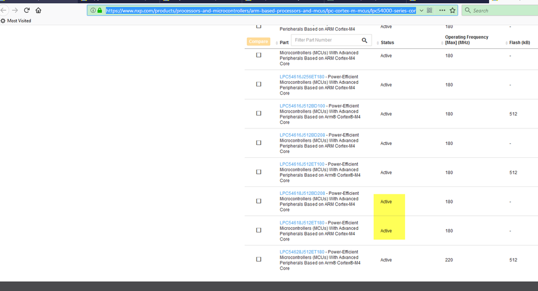Sort the table by Status column arrows
The height and width of the screenshot is (291, 538).
pyautogui.click(x=378, y=43)
